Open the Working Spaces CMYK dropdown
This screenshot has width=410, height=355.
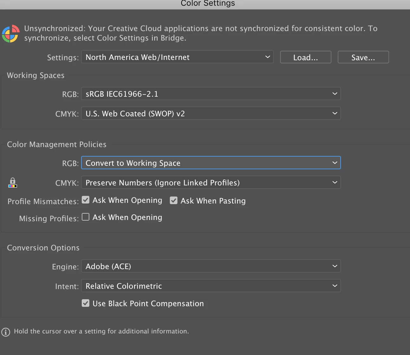211,113
